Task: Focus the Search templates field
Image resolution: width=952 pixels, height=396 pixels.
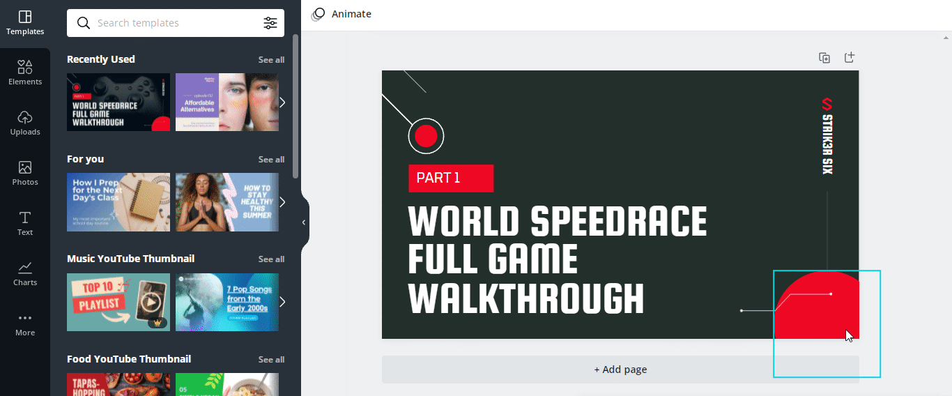Action: [x=176, y=23]
